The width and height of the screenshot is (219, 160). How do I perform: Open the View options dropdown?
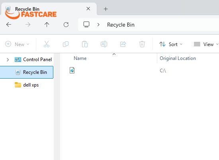tap(206, 44)
